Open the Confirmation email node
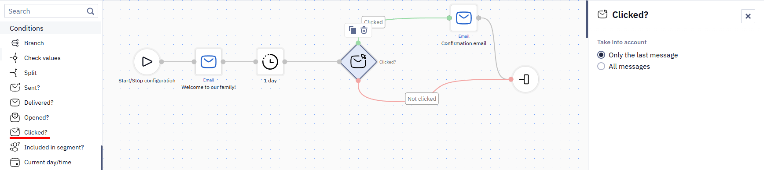The image size is (764, 170). 464,18
